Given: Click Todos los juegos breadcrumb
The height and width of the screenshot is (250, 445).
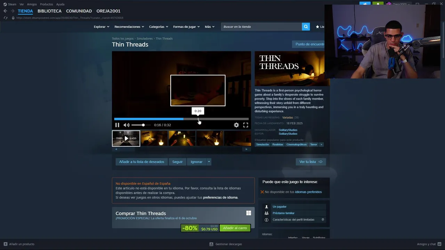Looking at the screenshot, I should [x=123, y=39].
